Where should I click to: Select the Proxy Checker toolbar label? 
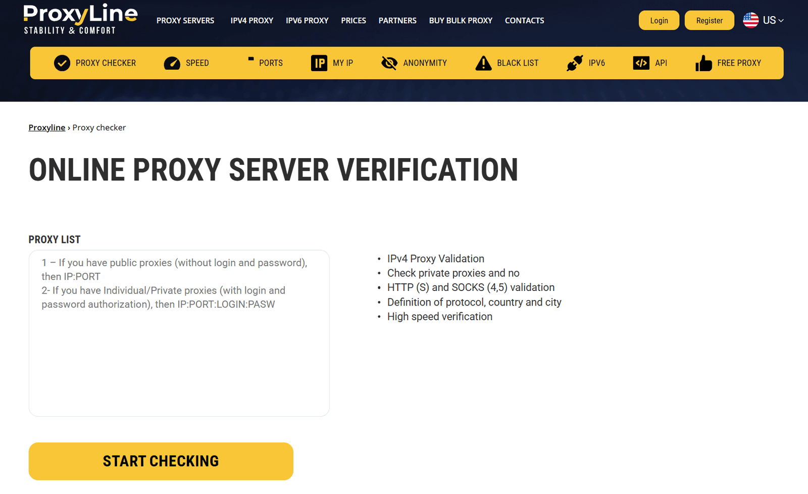(x=106, y=63)
